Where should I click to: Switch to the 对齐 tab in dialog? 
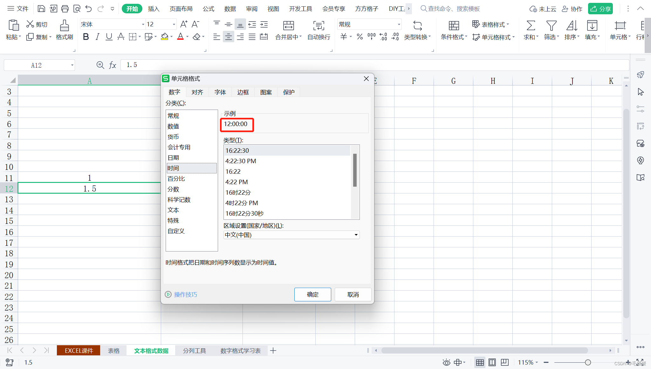[x=197, y=92]
